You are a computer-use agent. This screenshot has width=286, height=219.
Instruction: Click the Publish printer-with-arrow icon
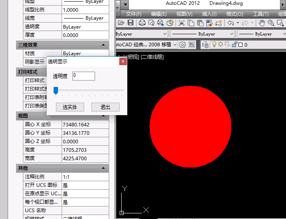160,23
